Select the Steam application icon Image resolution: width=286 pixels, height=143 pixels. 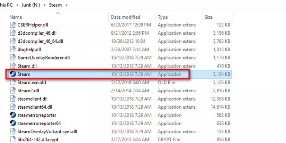pos(13,74)
